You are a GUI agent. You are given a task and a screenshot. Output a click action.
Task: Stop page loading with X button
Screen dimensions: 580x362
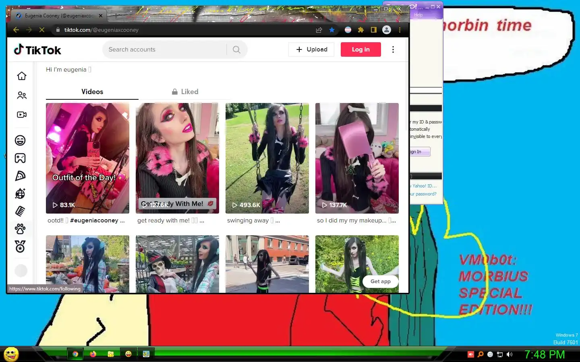tap(41, 30)
